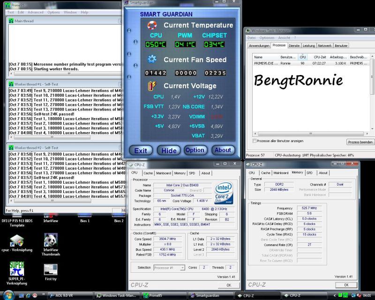Switch to Netzwerk tab in Task Manager

click(x=325, y=45)
